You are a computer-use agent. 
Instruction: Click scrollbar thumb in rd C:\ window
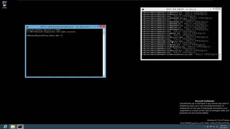click(x=220, y=55)
